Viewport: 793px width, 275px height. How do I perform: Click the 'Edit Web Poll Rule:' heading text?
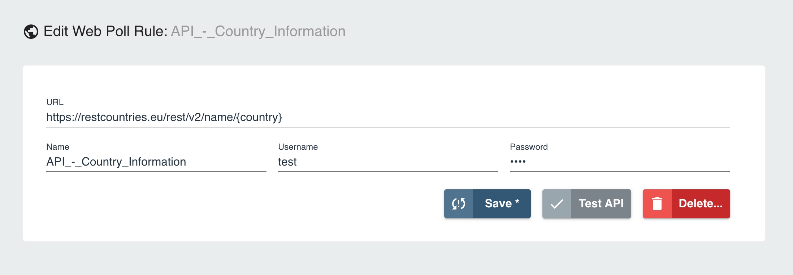pos(105,31)
